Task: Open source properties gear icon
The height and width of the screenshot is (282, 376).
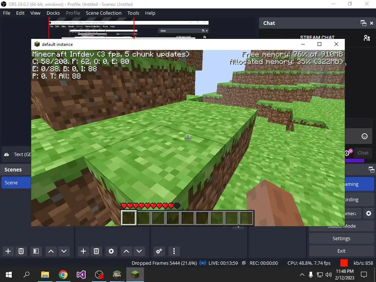Action: pos(111,251)
